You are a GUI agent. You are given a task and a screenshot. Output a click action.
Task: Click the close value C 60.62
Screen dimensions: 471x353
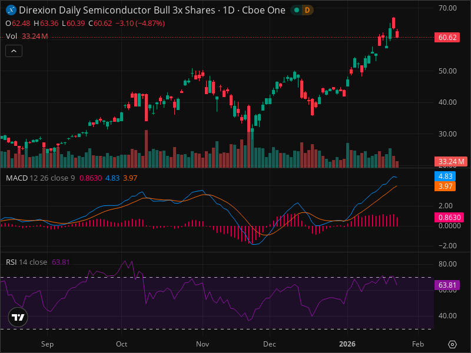100,24
